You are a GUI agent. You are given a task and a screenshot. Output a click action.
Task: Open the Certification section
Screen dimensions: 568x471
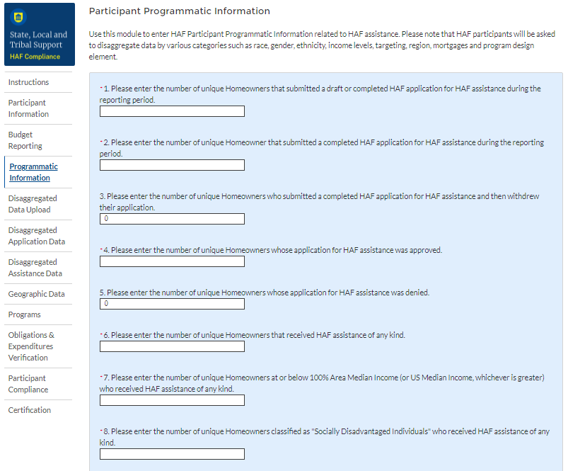(30, 410)
